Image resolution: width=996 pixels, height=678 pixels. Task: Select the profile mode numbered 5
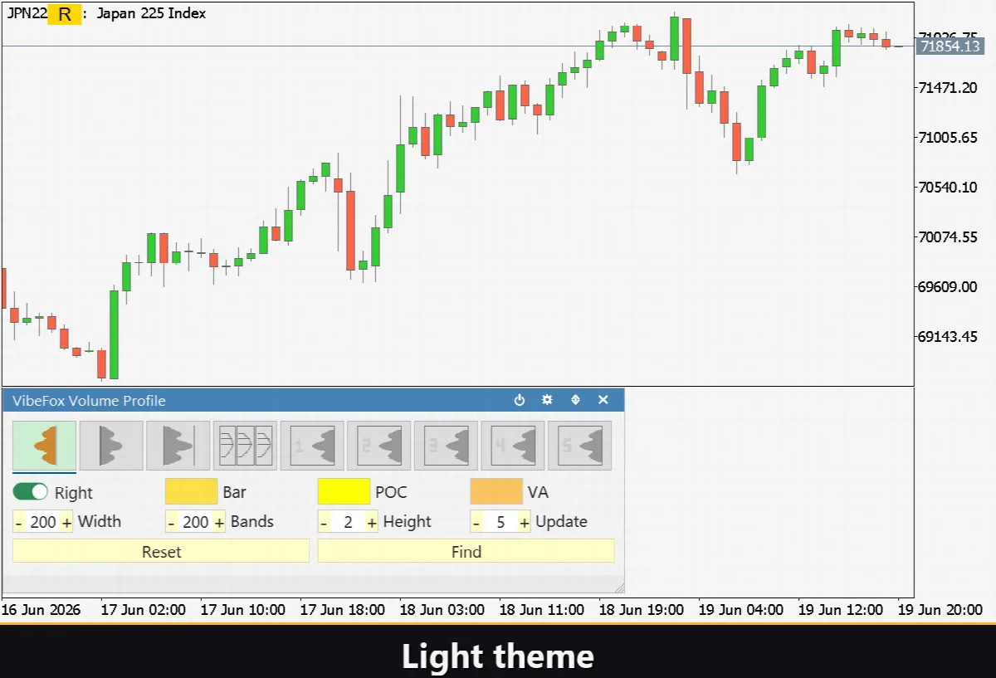pos(579,446)
